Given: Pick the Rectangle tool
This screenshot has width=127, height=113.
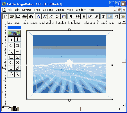Looking at the screenshot, I should tap(11, 57).
